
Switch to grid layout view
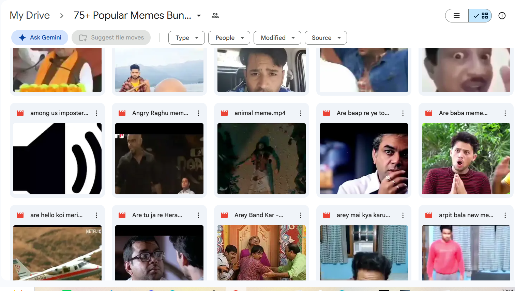tap(480, 16)
